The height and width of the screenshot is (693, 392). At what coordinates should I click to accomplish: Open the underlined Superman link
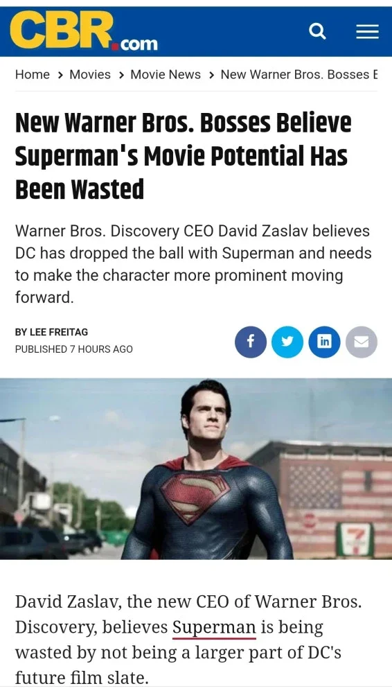[x=214, y=628]
